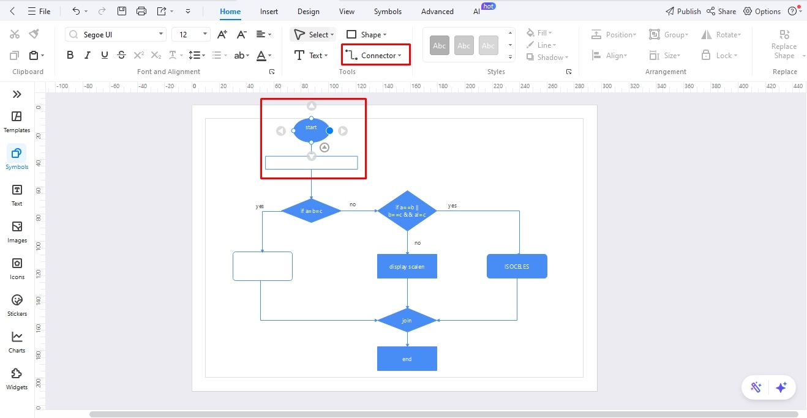The height and width of the screenshot is (418, 807).
Task: Open the File menu
Action: (39, 11)
